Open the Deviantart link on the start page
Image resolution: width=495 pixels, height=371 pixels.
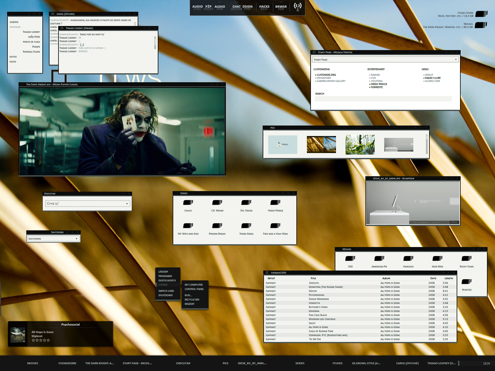324,78
